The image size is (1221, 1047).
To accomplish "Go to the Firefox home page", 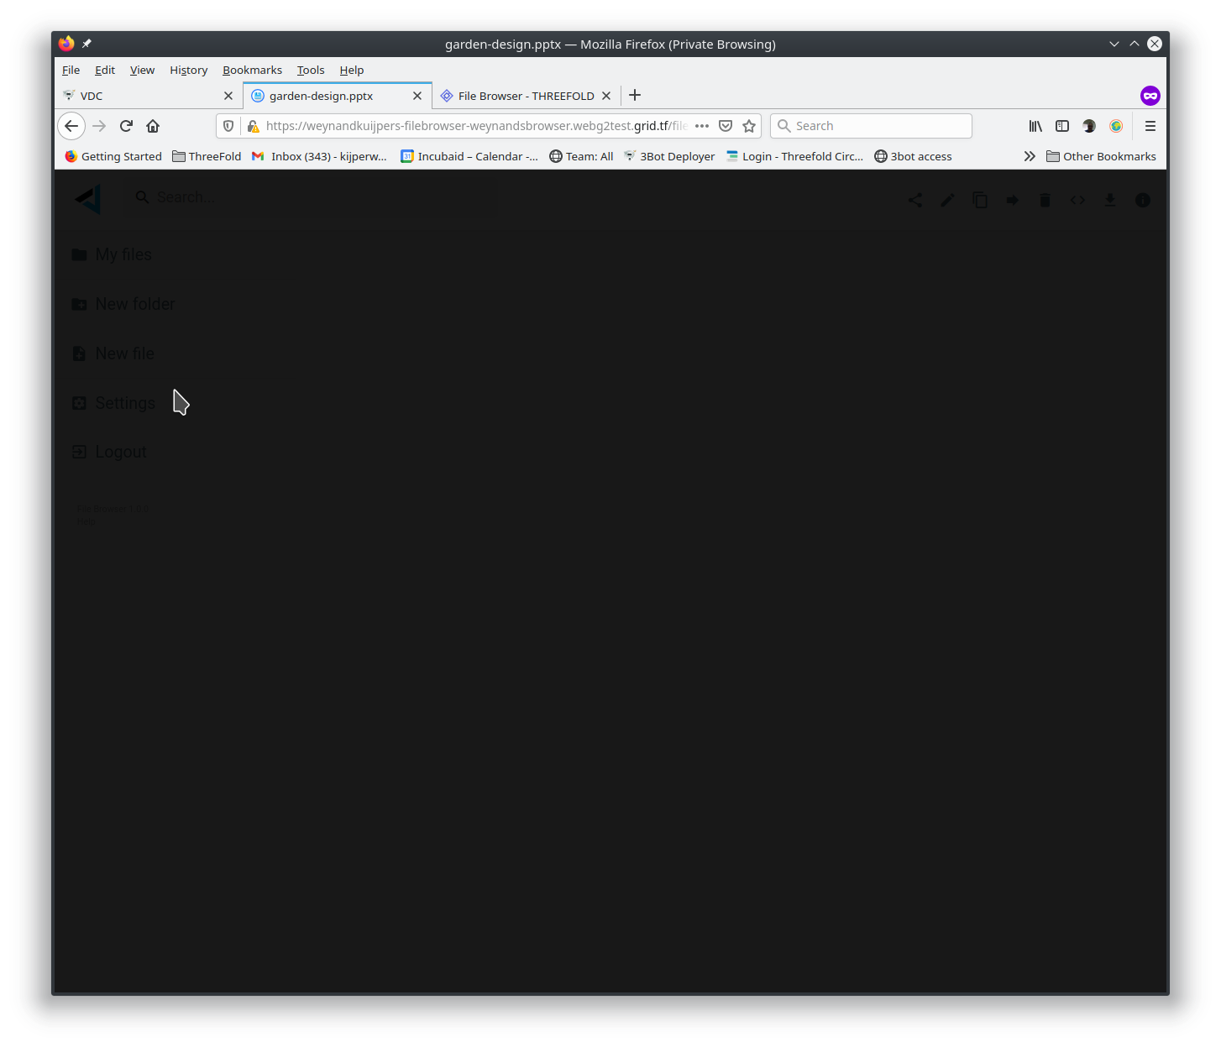I will coord(153,126).
